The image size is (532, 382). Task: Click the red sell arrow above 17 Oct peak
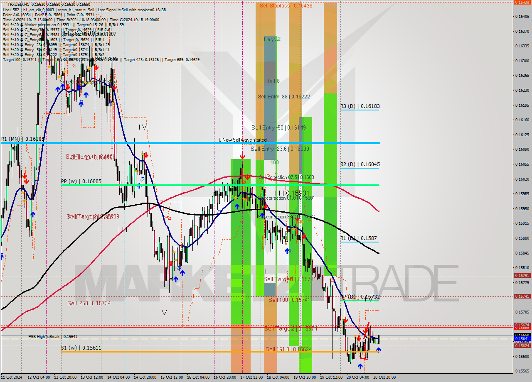(x=242, y=156)
